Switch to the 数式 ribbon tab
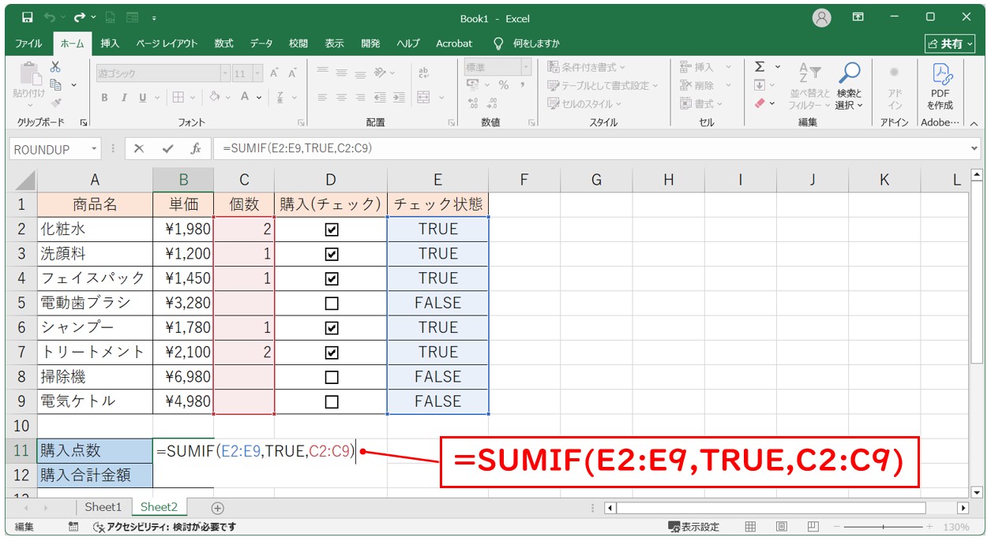This screenshot has width=991, height=541. tap(223, 43)
